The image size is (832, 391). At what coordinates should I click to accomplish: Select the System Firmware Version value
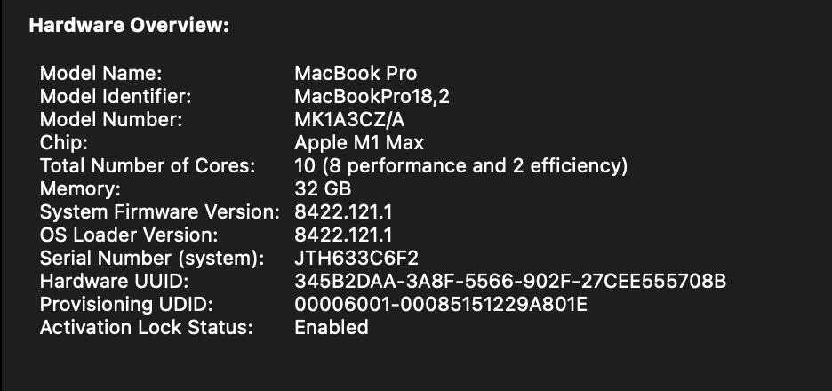point(345,211)
